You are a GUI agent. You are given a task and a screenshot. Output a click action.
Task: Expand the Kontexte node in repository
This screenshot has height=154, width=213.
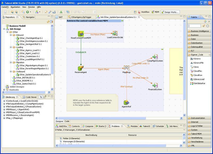tap(4, 90)
